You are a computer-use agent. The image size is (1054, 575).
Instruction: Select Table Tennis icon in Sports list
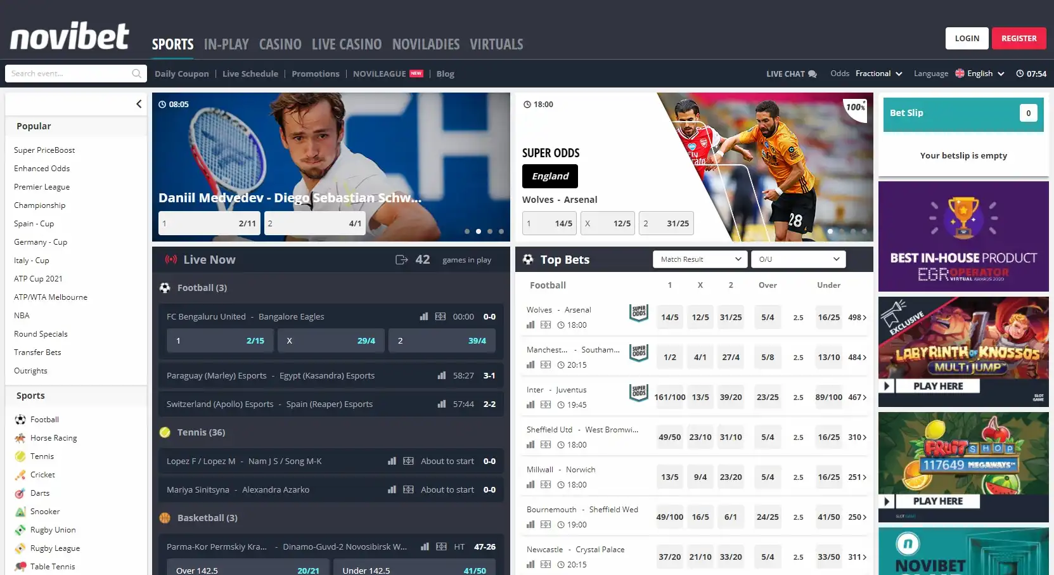click(20, 567)
